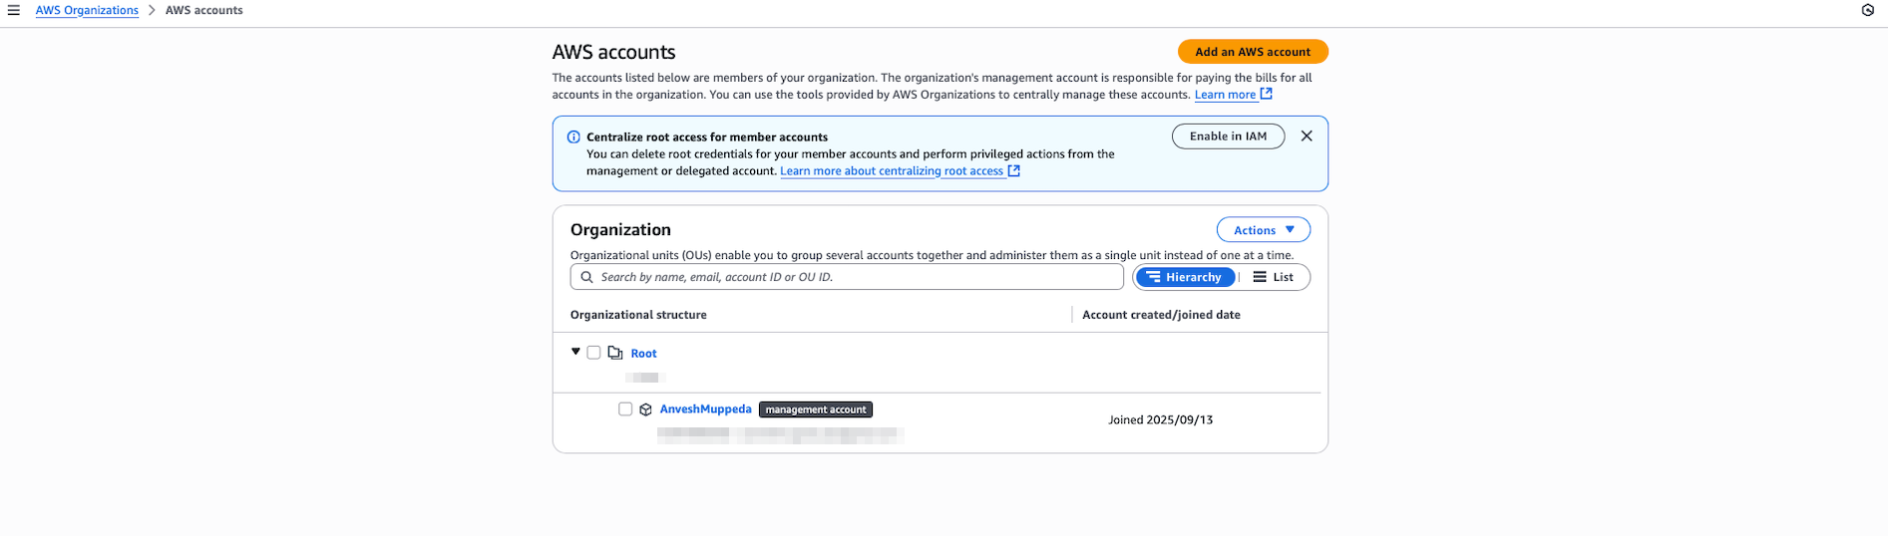
Task: Open the AneshMuppeda account link
Action: [705, 409]
